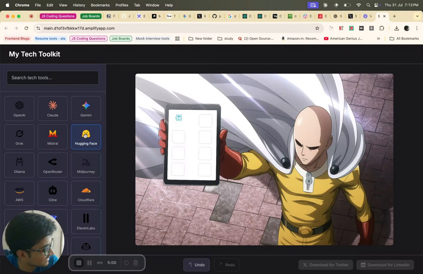Open the All Bookmarks folder

(x=404, y=39)
